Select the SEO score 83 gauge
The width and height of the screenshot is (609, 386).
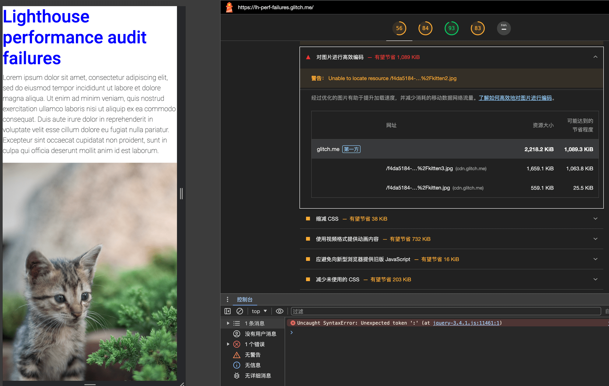pyautogui.click(x=477, y=28)
